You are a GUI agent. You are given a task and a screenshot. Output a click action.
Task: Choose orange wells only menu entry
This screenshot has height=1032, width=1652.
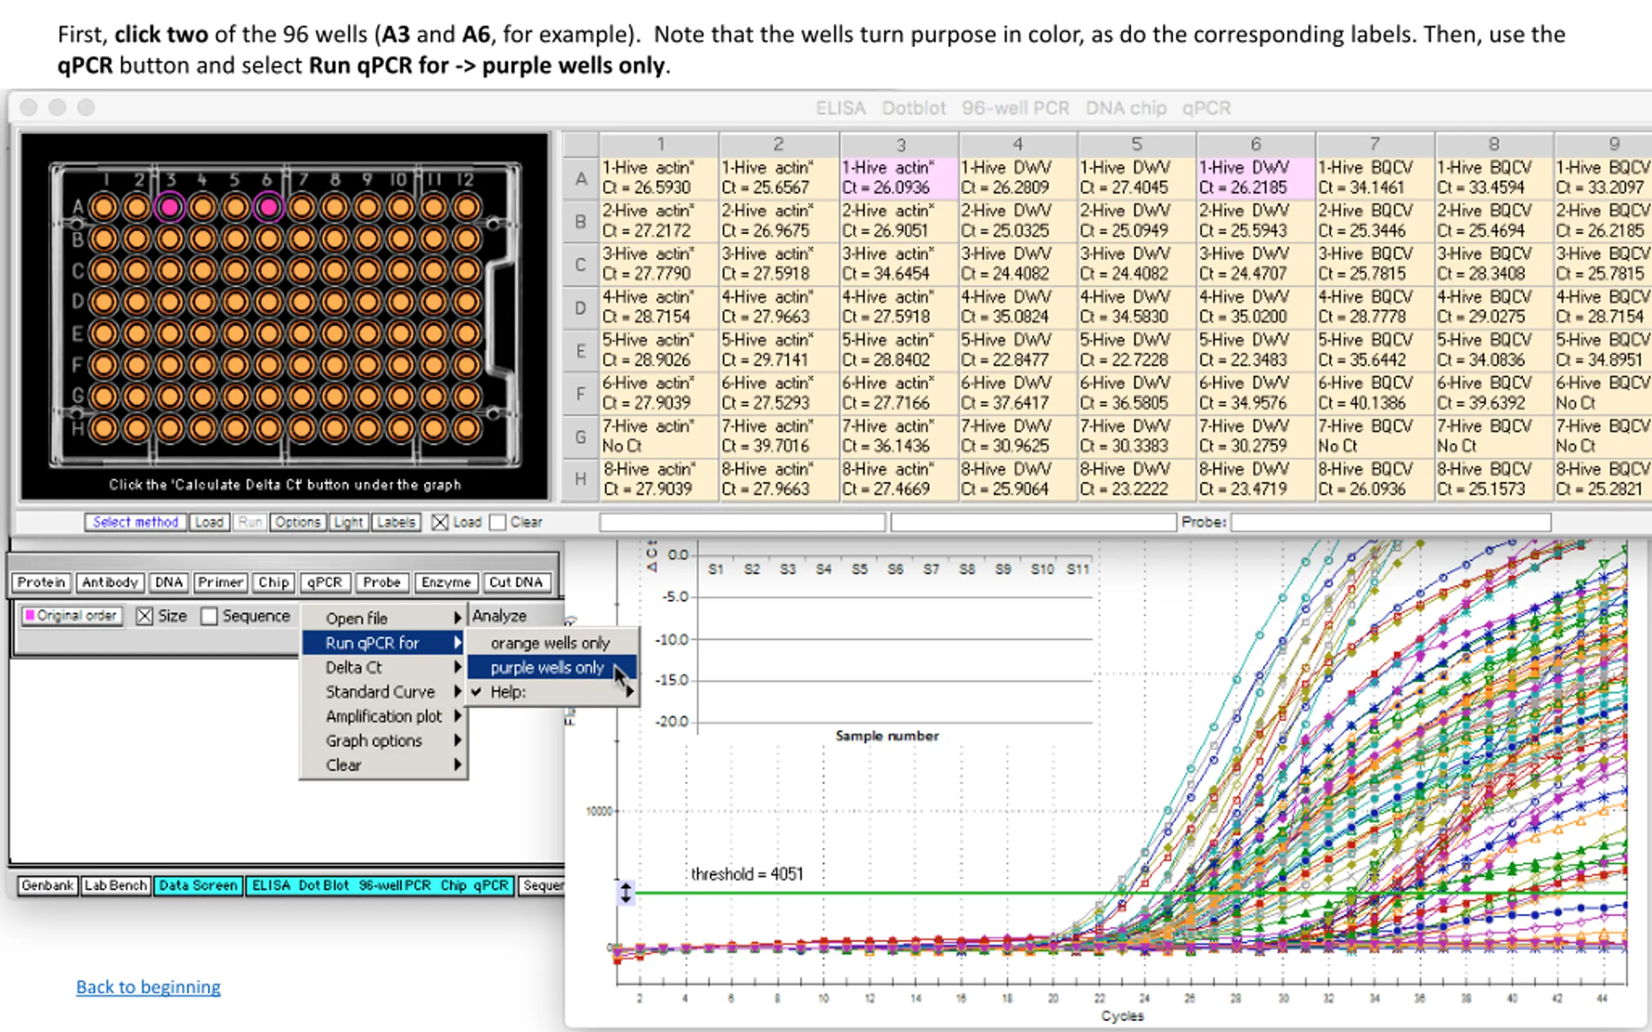[550, 643]
